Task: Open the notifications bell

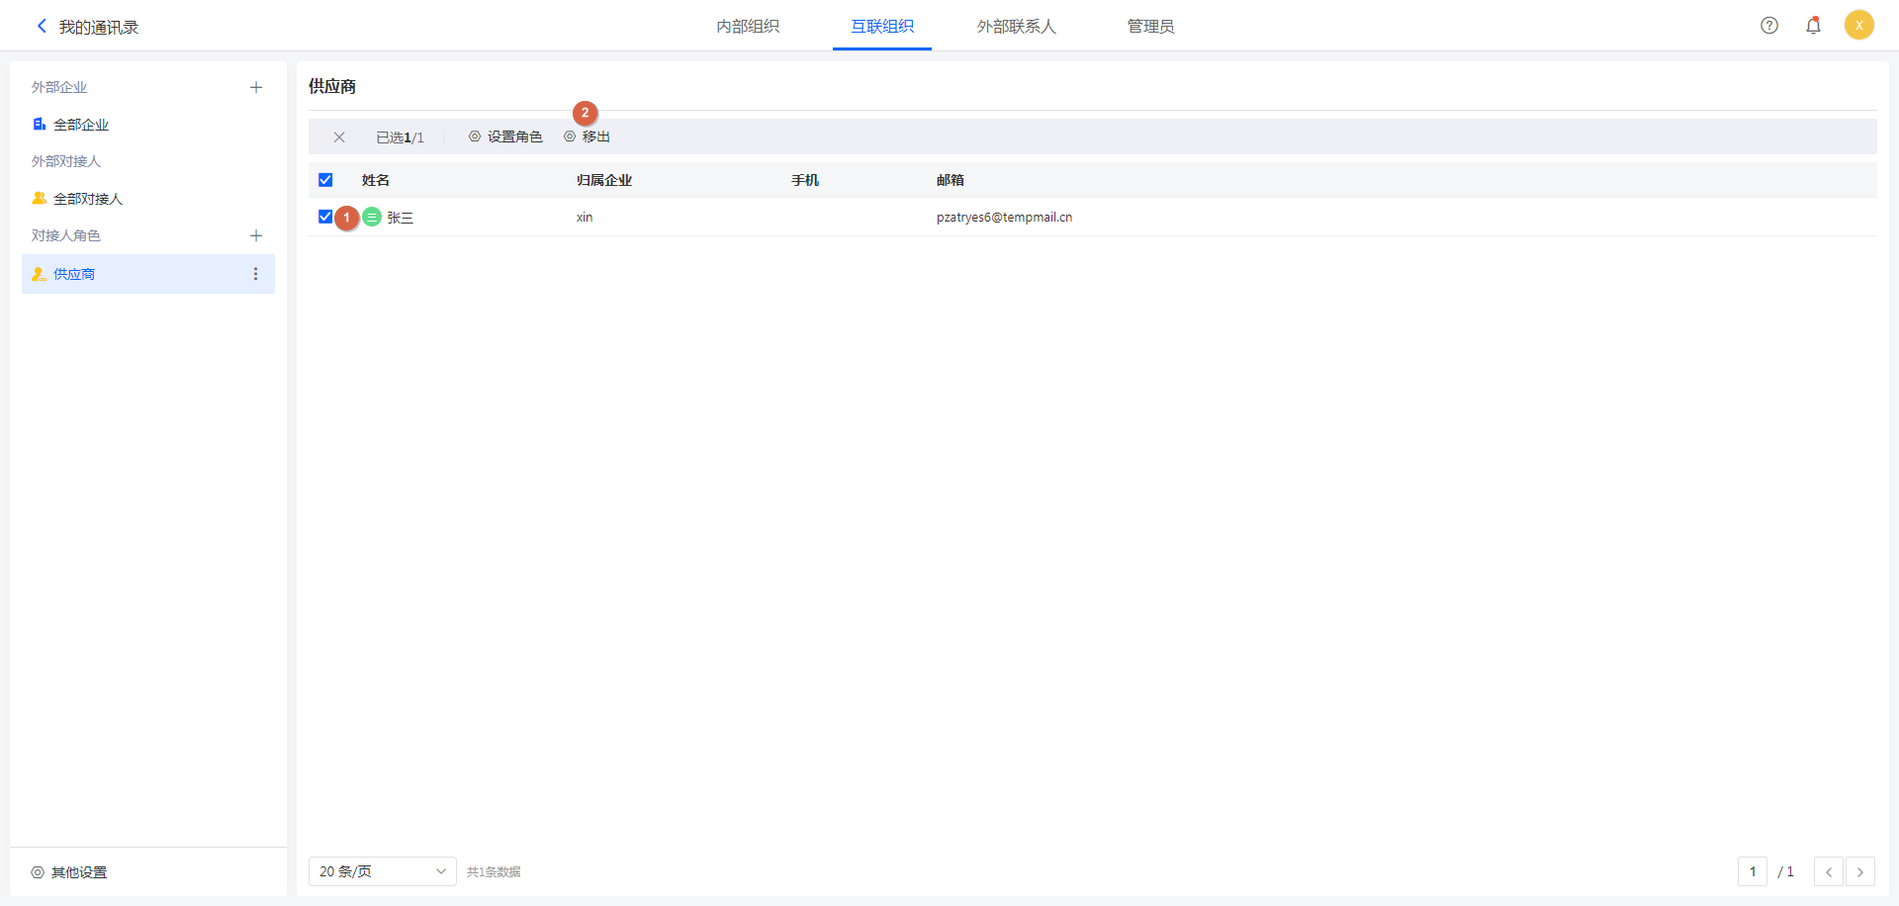Action: tap(1813, 26)
